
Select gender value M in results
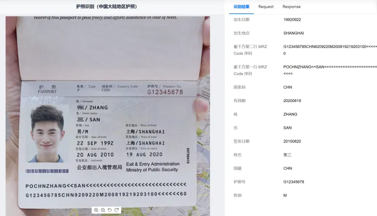pyautogui.click(x=285, y=195)
